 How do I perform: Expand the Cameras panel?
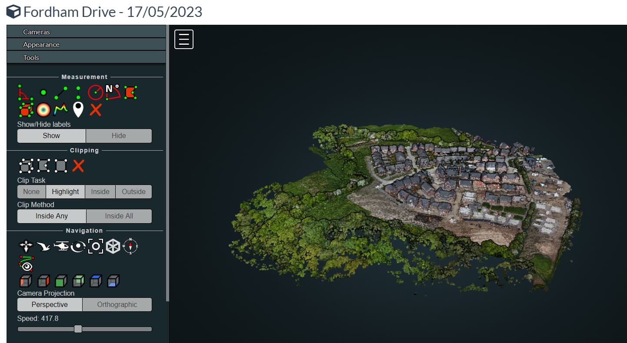pyautogui.click(x=86, y=31)
